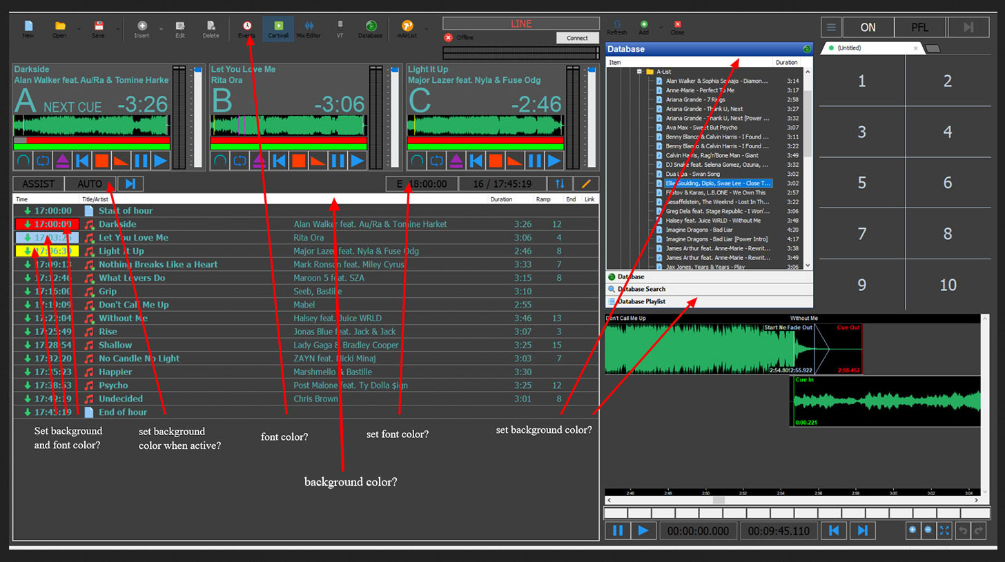Image resolution: width=1005 pixels, height=562 pixels.
Task: Collapse the A-List folder in database tree
Action: (x=640, y=72)
